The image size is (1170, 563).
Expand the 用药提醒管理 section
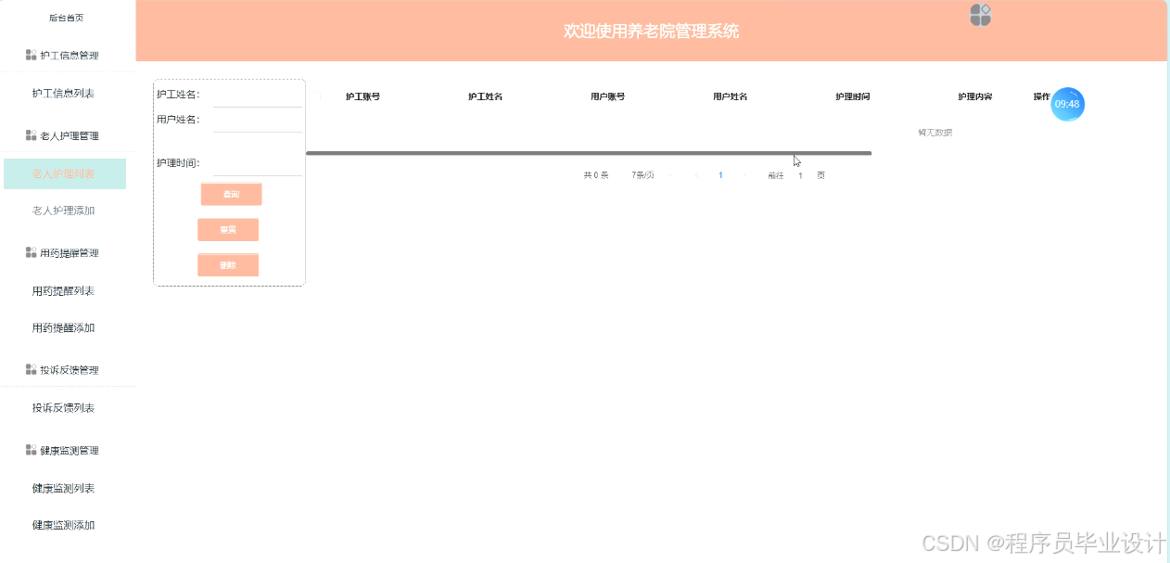68,252
